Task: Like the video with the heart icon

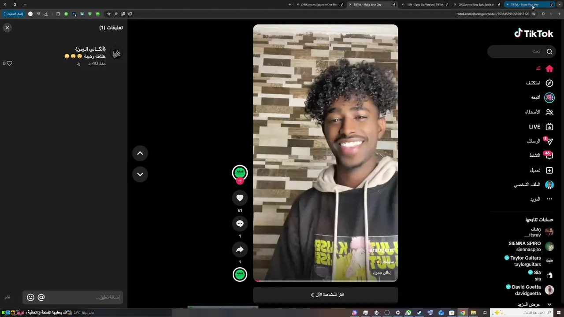Action: point(240,198)
